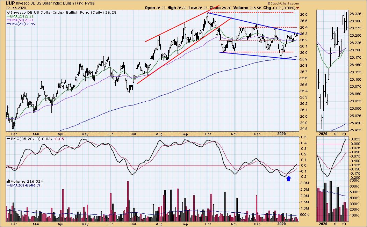Click the volume bars icon beside Volume 216,524
The image size is (367, 227).
[8, 181]
